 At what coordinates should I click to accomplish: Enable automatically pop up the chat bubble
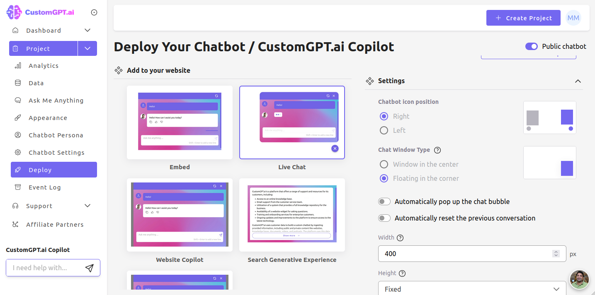pos(384,202)
